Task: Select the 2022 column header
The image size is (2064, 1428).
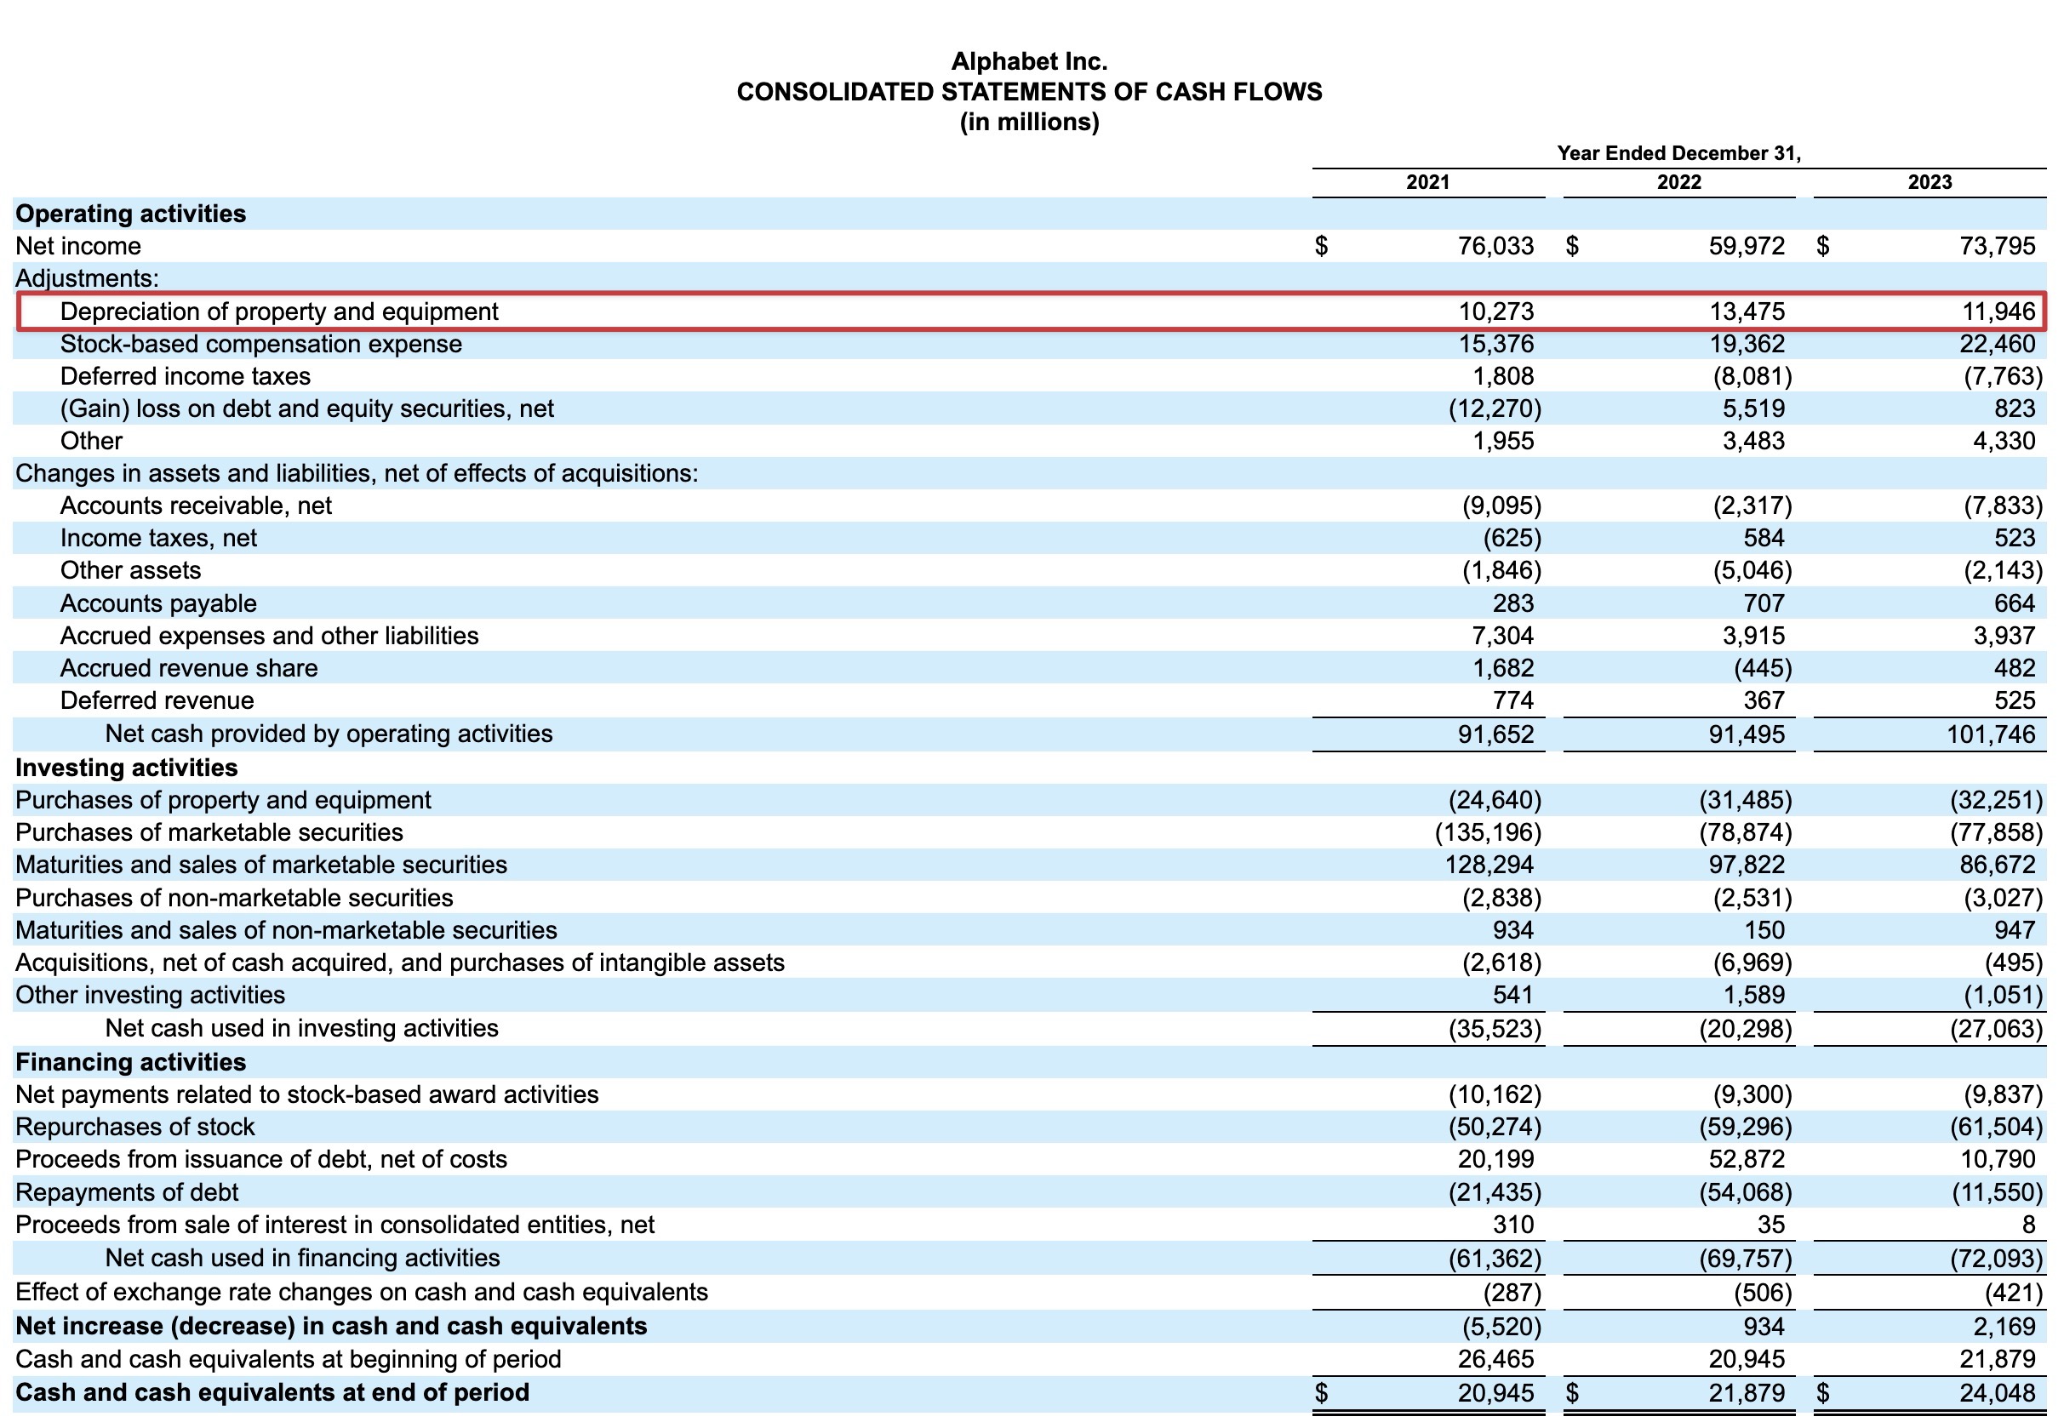Action: click(x=1678, y=182)
